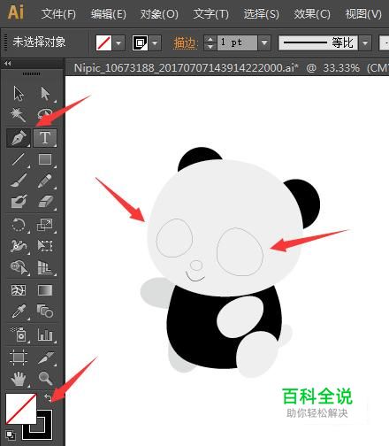Select the Rectangle tool

(x=45, y=159)
